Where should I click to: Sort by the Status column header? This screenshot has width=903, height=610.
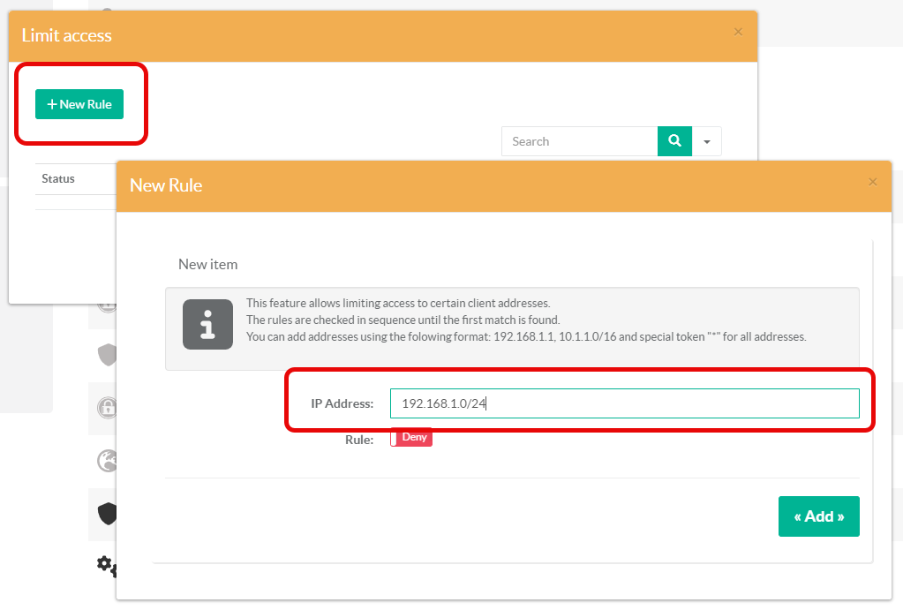[58, 178]
